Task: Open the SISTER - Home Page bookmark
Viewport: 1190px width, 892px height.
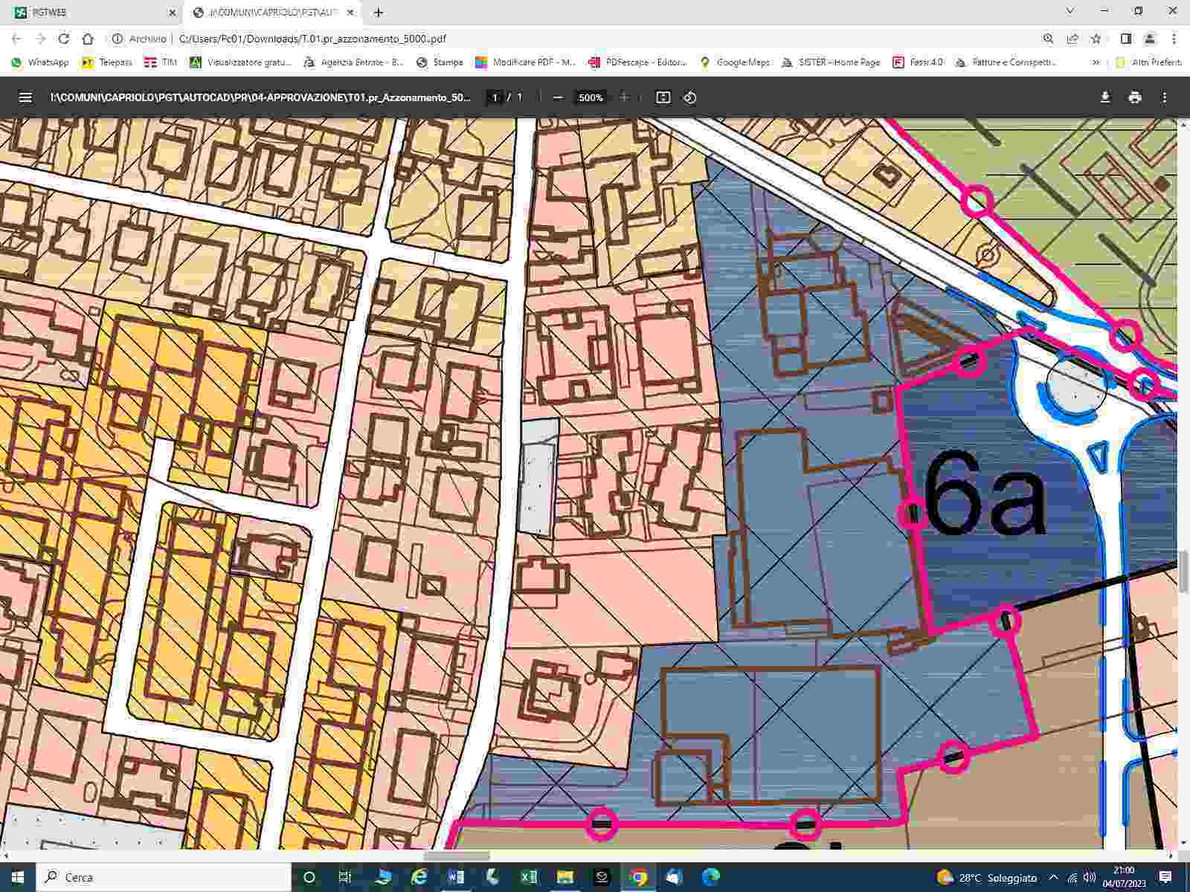Action: point(831,62)
